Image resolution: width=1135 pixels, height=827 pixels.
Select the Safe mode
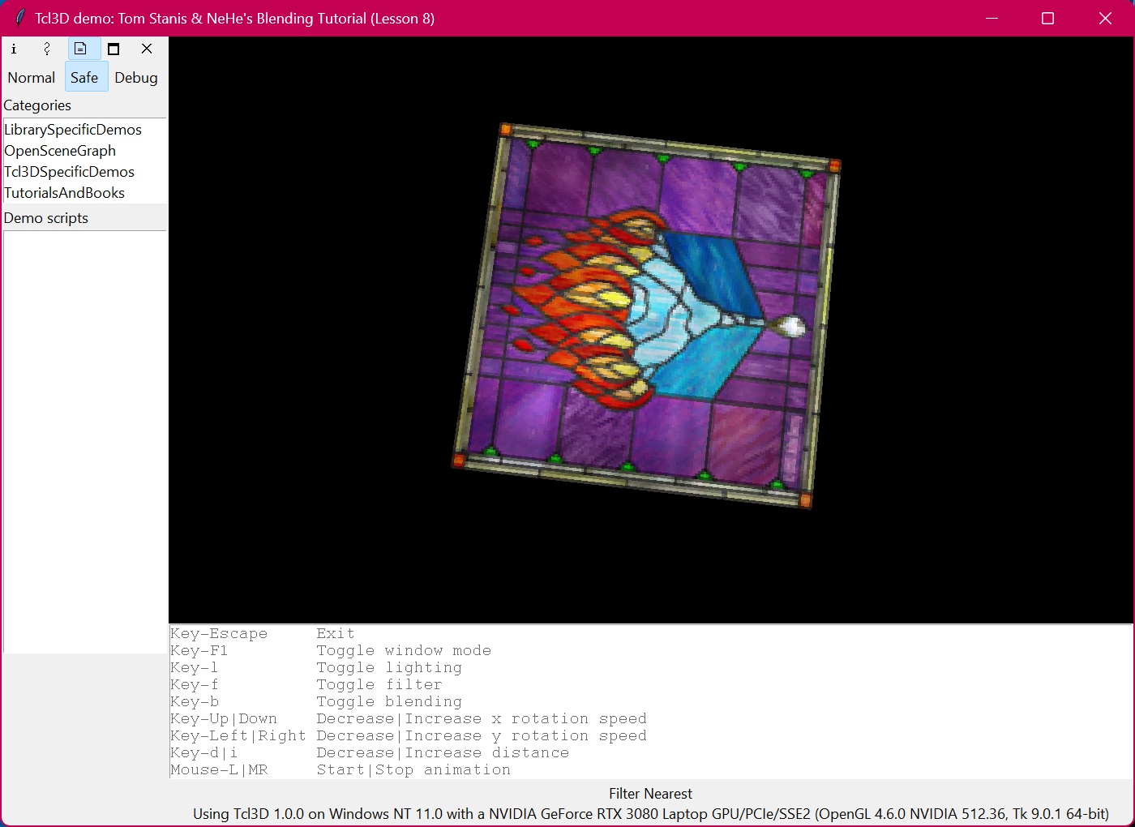point(84,78)
